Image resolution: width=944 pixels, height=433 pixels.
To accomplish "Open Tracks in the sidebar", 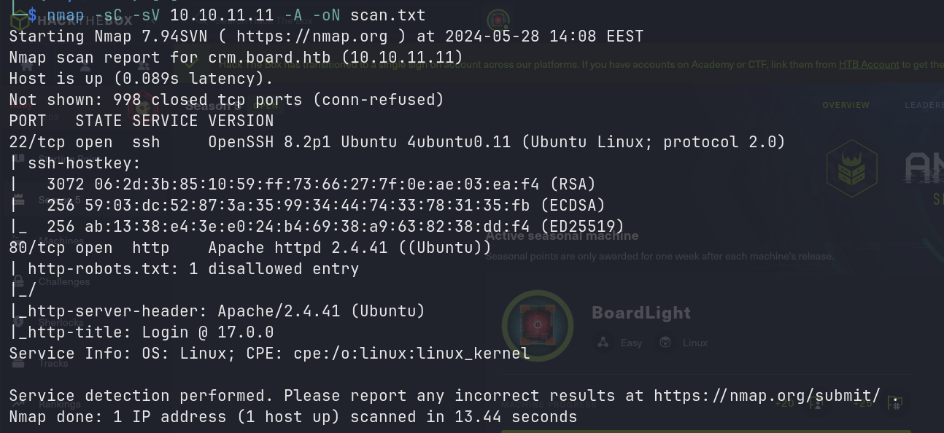I will pyautogui.click(x=54, y=363).
